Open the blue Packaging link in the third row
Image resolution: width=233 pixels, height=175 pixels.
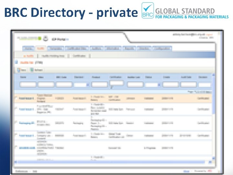[27, 123]
